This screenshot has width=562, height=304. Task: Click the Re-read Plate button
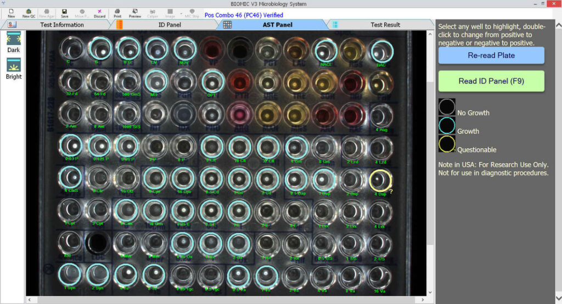491,55
